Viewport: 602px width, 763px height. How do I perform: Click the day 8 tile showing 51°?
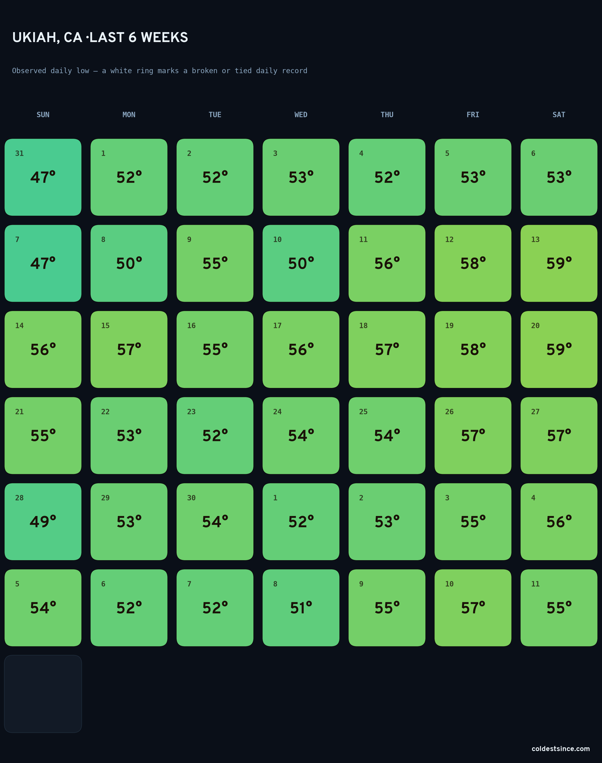point(301,608)
